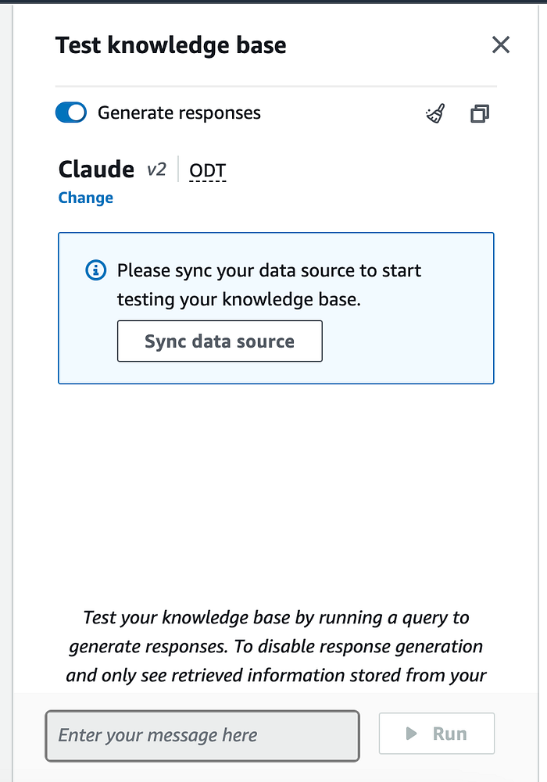The width and height of the screenshot is (547, 782).
Task: Click the ODT dashed-underline label
Action: 207,170
